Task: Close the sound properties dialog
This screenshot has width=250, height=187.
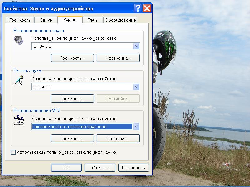Action: click(x=147, y=8)
